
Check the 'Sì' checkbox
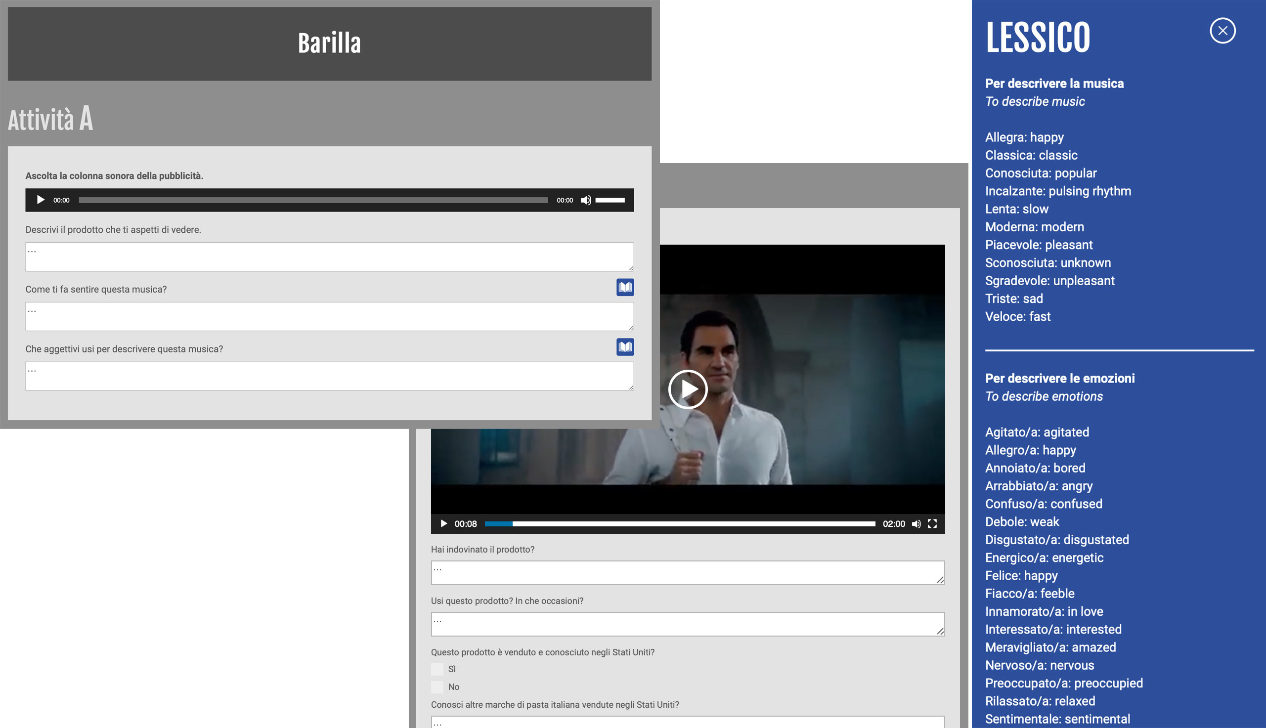(x=437, y=669)
